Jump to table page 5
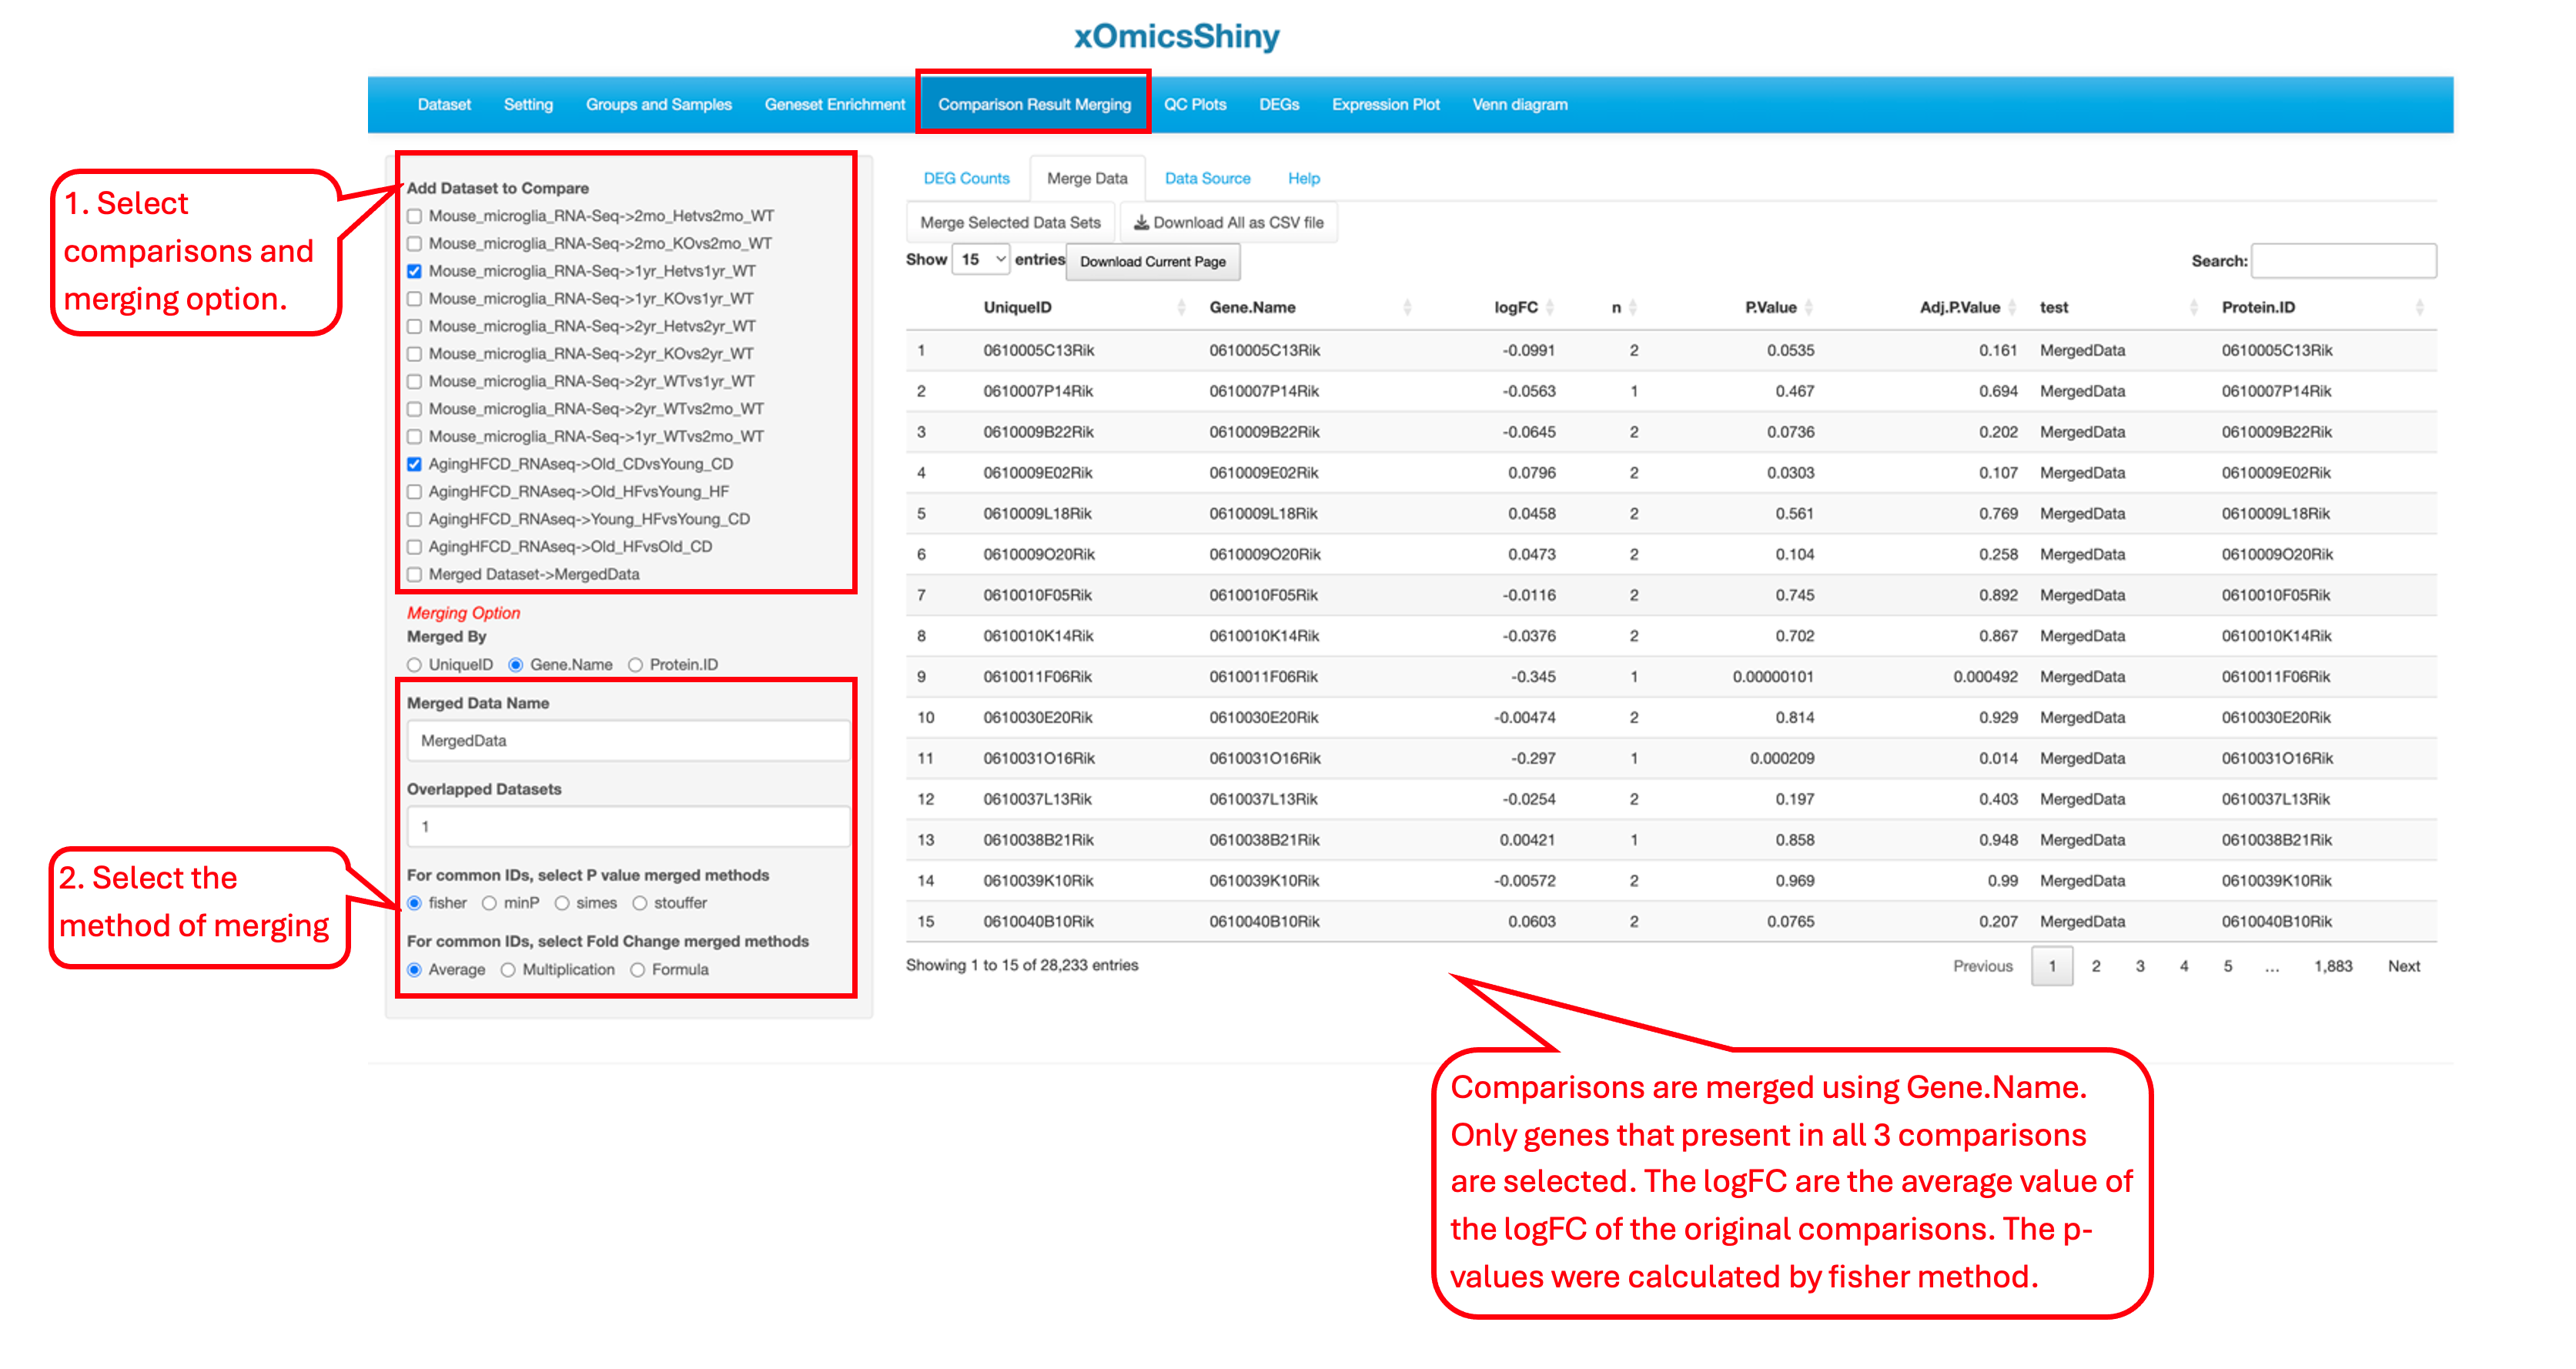 (2228, 966)
